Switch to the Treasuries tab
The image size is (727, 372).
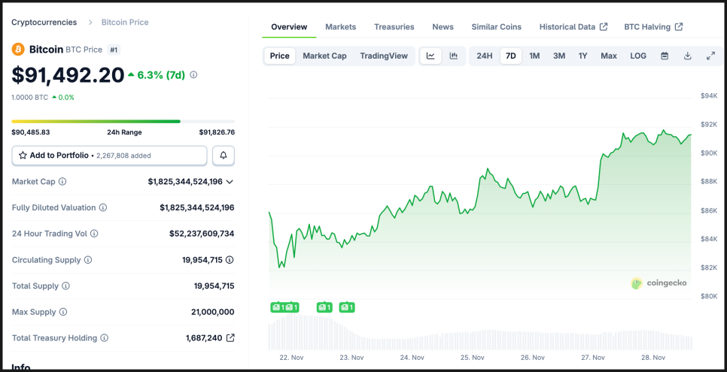(x=394, y=27)
